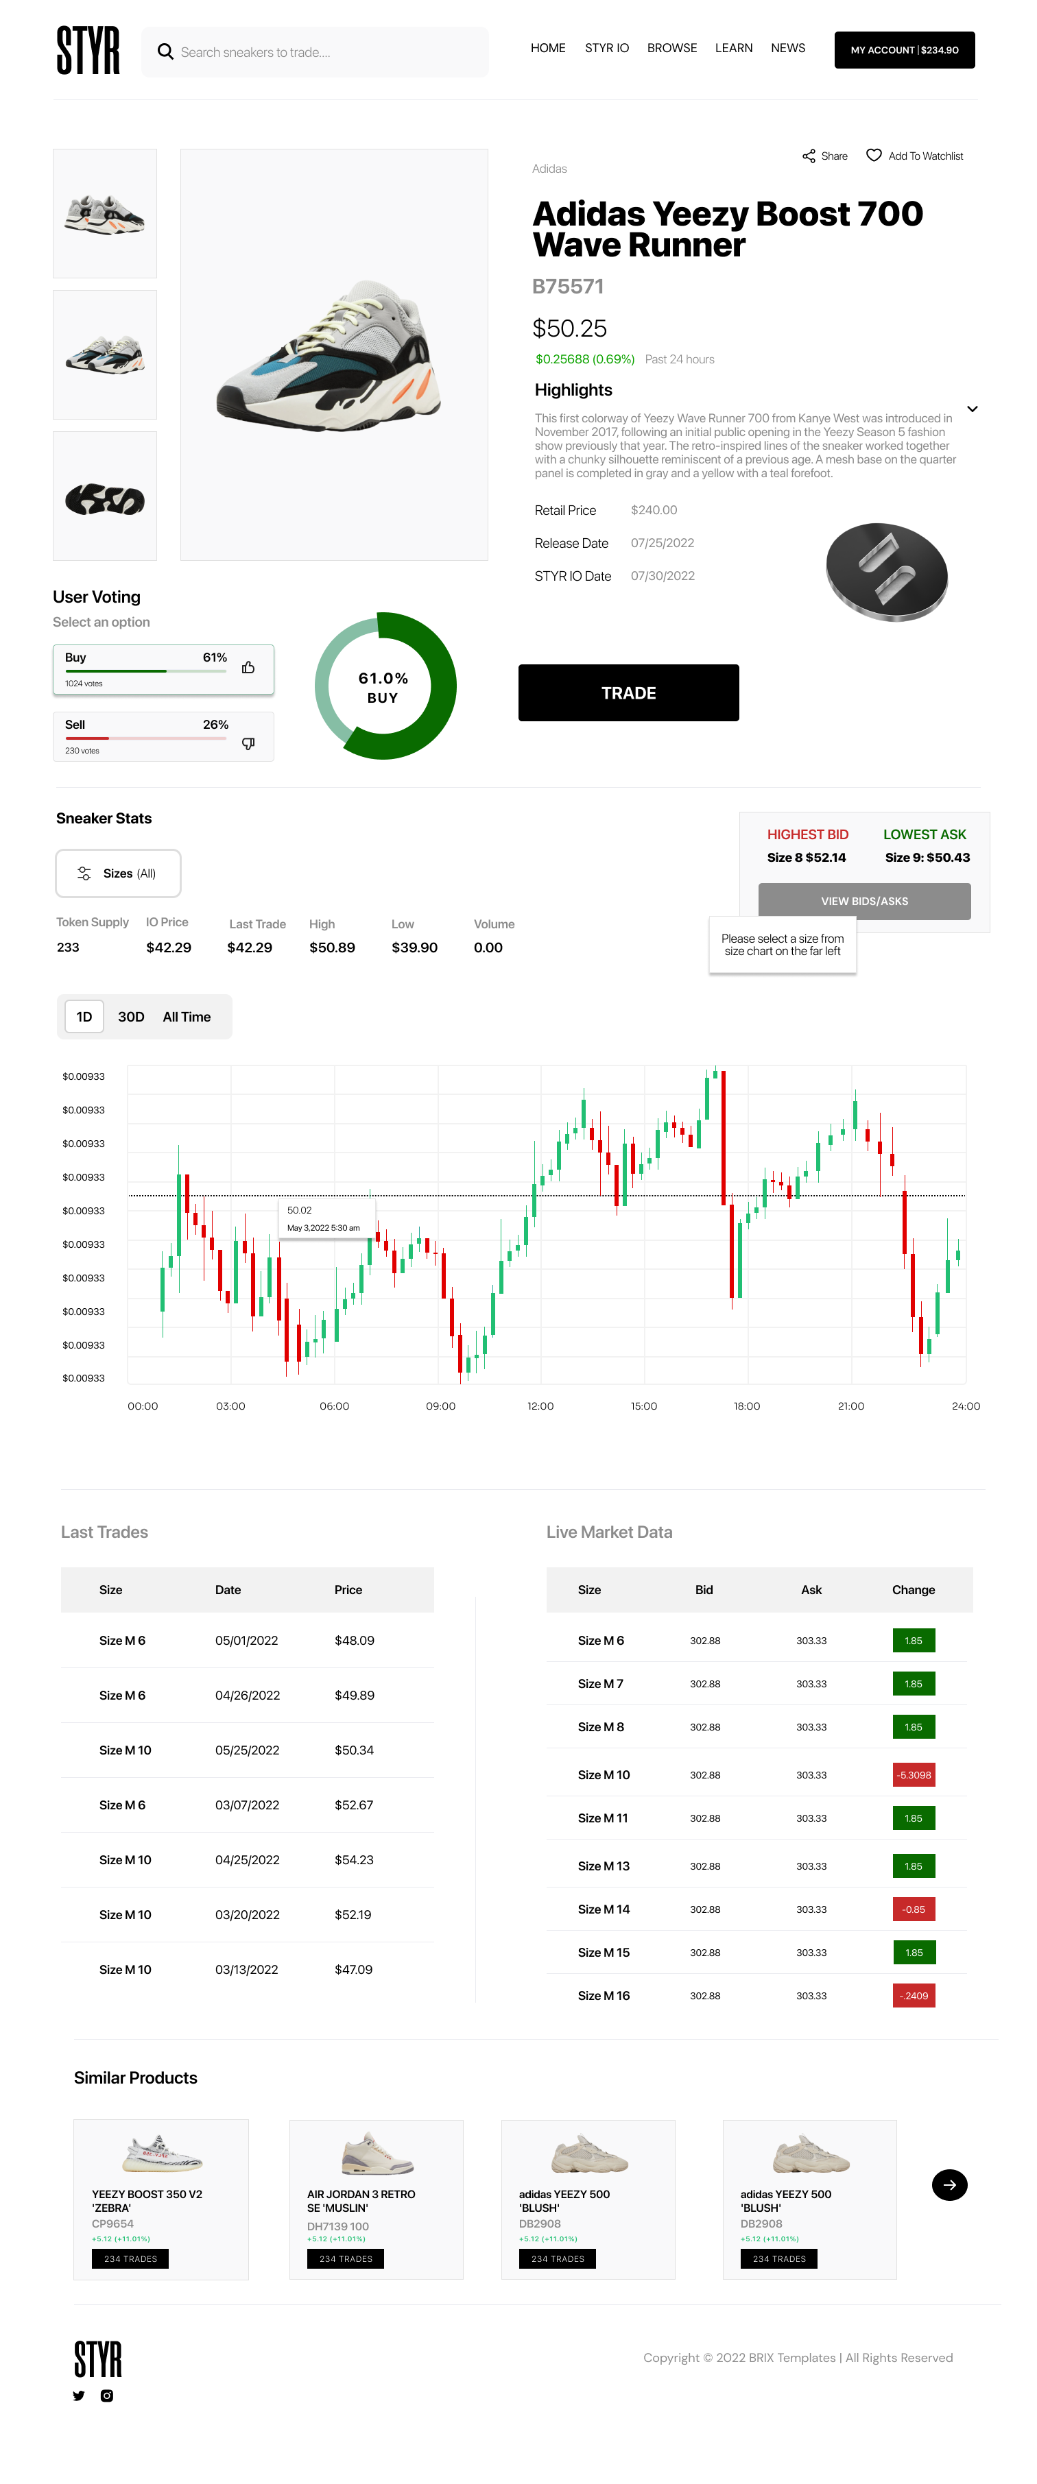Image resolution: width=1037 pixels, height=2484 pixels.
Task: Click red change badge -5.3098
Action: pos(914,1775)
